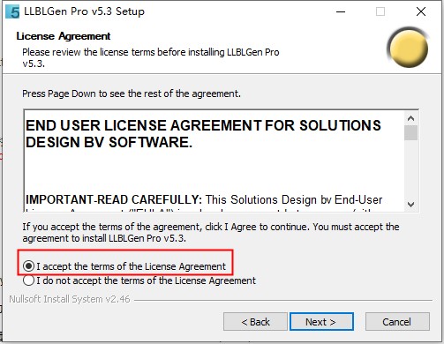Click the bold "License Agreement" page heading
The width and height of the screenshot is (444, 344).
click(x=64, y=36)
